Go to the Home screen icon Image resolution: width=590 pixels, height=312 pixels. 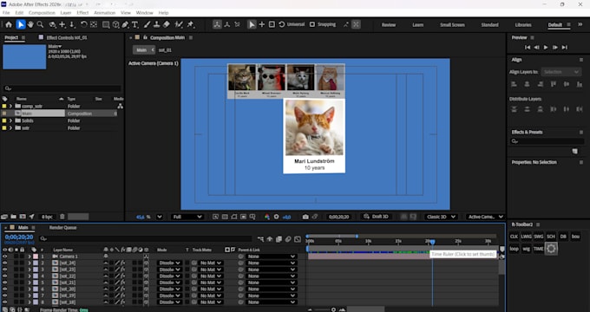[x=9, y=25]
